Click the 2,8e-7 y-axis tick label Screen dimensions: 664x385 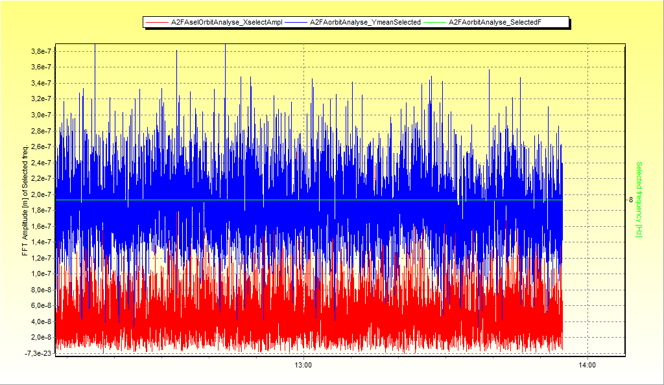tap(41, 131)
